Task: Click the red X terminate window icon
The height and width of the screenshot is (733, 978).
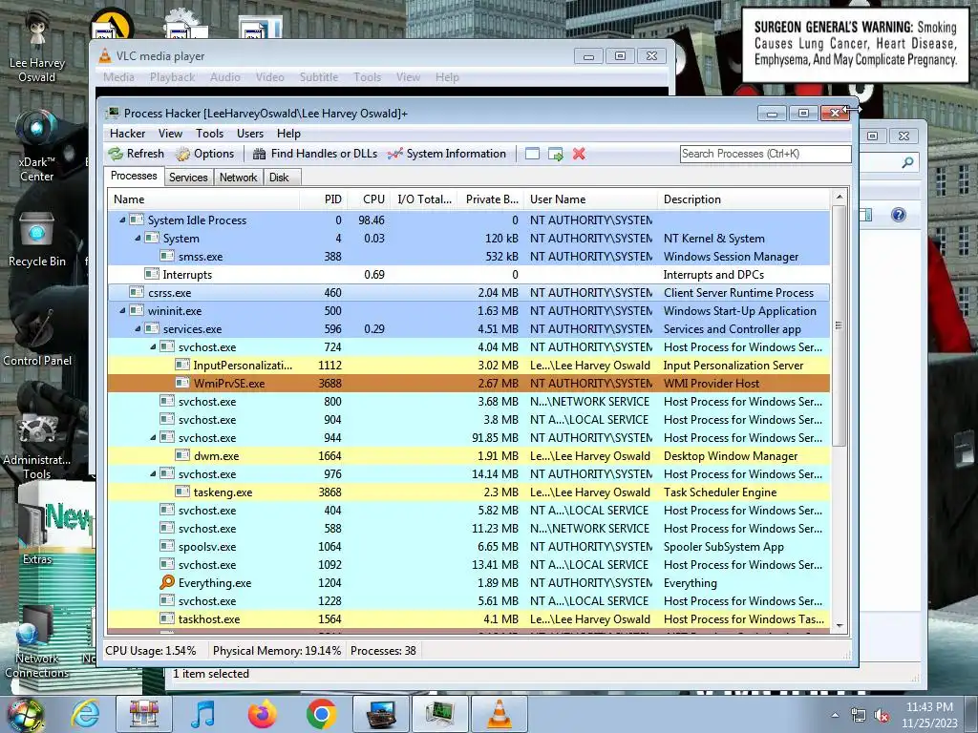Action: click(x=579, y=154)
